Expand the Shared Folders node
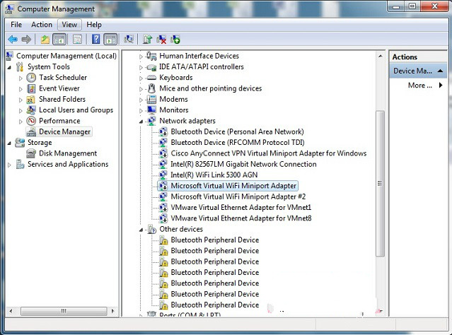This screenshot has width=452, height=335. (21, 100)
